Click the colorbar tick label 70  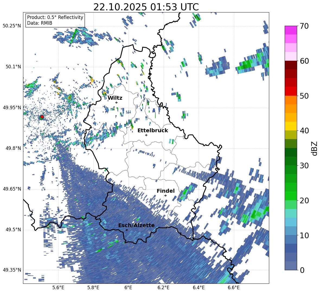click(304, 26)
